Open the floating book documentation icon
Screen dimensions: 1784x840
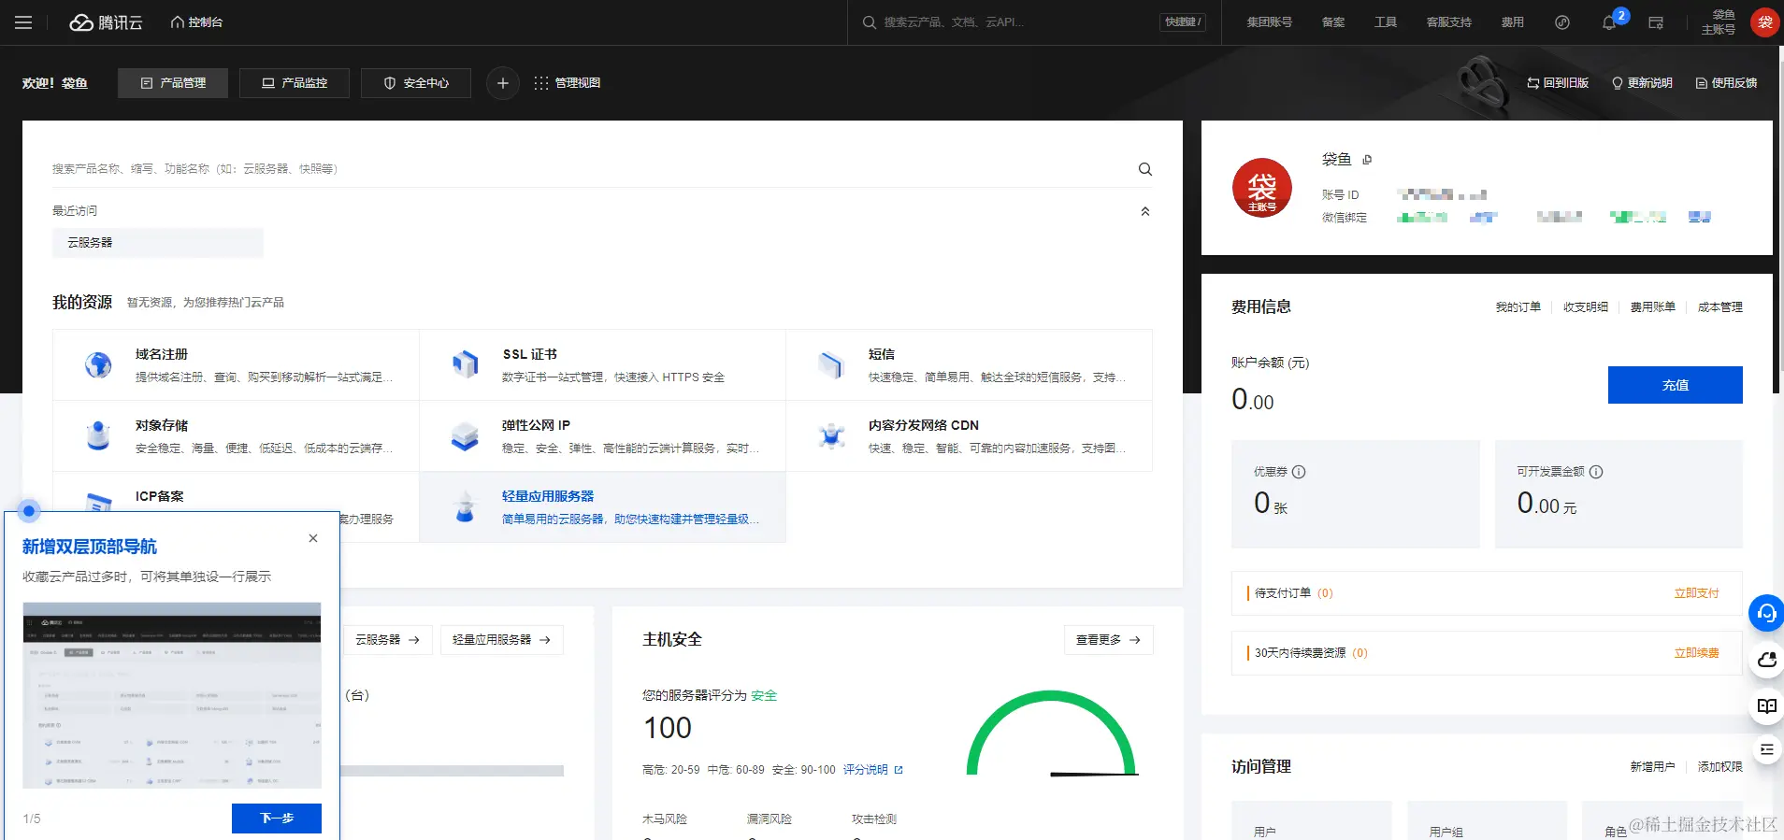coord(1766,706)
